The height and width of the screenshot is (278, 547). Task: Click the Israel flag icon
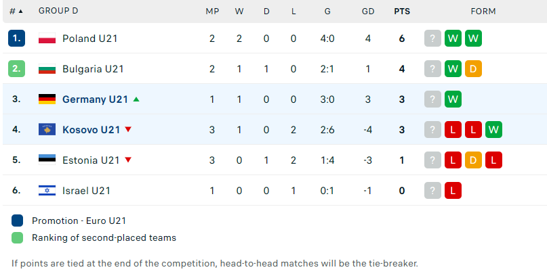(x=47, y=191)
